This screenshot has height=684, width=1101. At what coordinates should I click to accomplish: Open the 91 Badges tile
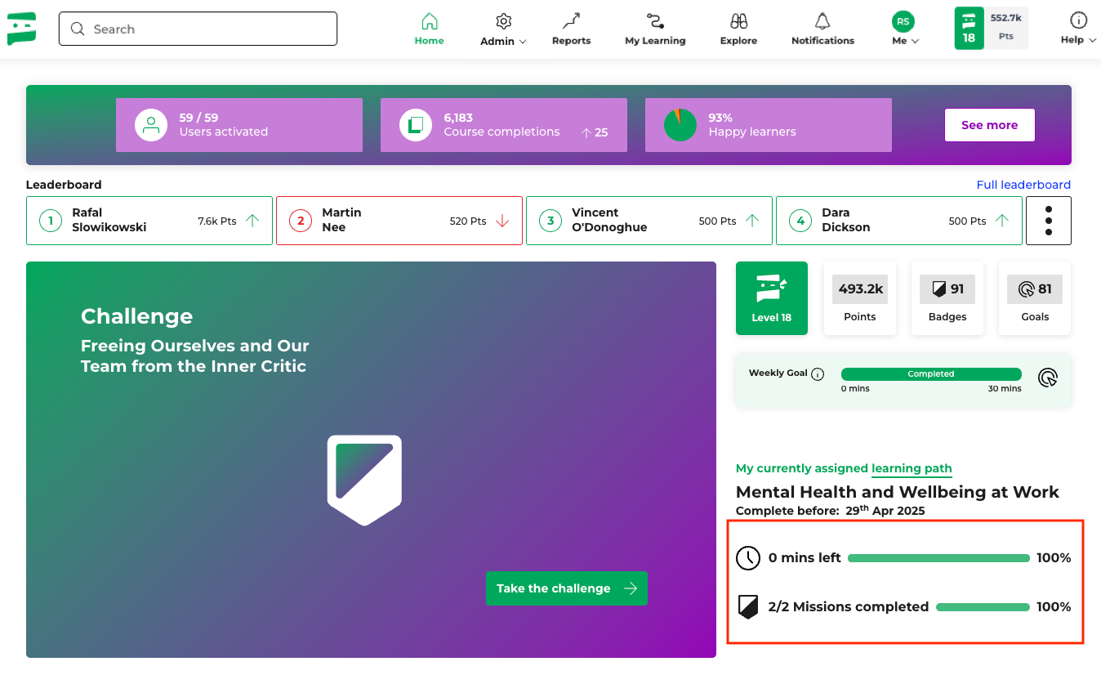pyautogui.click(x=947, y=298)
